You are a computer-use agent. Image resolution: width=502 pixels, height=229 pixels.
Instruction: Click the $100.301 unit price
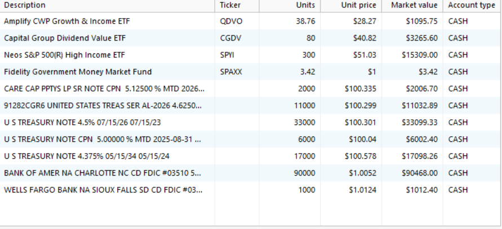click(361, 123)
